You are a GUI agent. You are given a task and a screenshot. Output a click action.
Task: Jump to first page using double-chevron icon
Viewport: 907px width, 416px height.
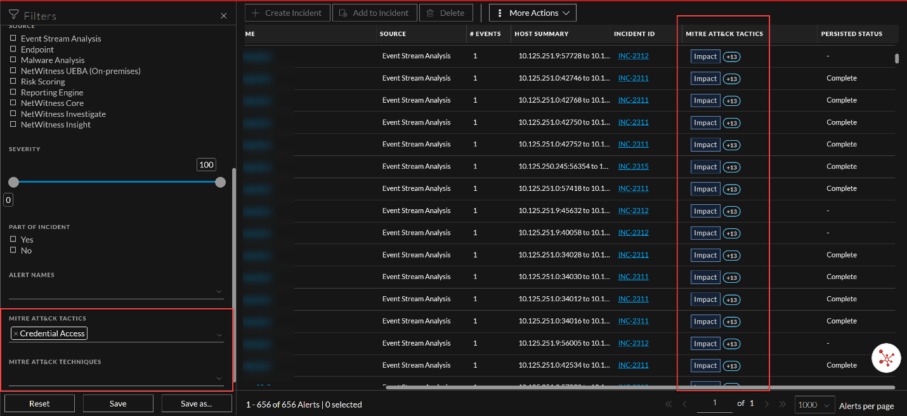(668, 403)
